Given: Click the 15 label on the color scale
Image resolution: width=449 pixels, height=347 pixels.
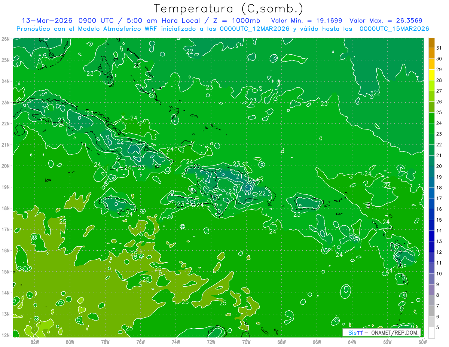Looking at the screenshot, I should click(439, 220).
